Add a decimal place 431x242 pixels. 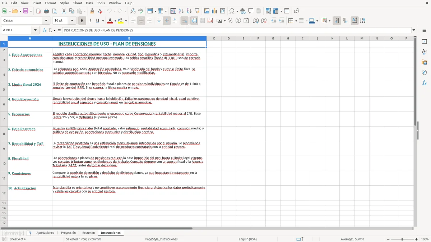(x=256, y=21)
